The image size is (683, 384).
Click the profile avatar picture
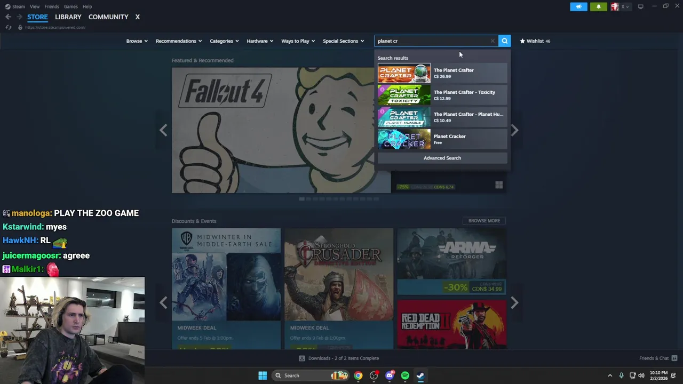click(x=615, y=6)
